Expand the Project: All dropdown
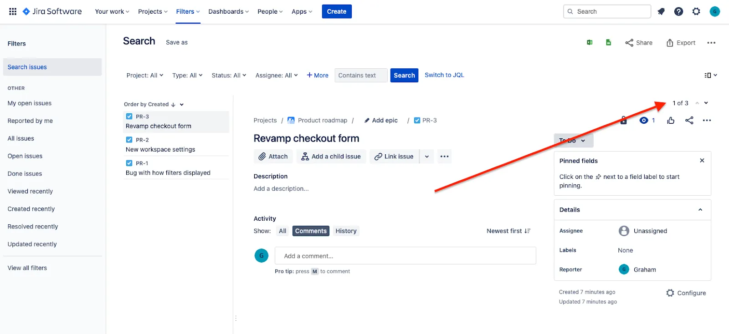The width and height of the screenshot is (729, 334). click(x=144, y=76)
